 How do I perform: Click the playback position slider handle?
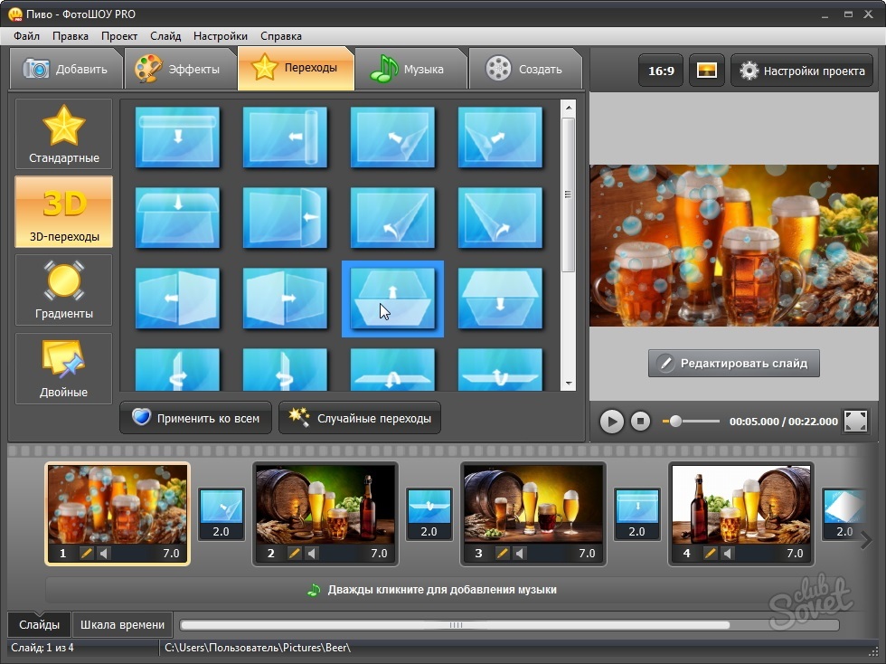pyautogui.click(x=674, y=421)
